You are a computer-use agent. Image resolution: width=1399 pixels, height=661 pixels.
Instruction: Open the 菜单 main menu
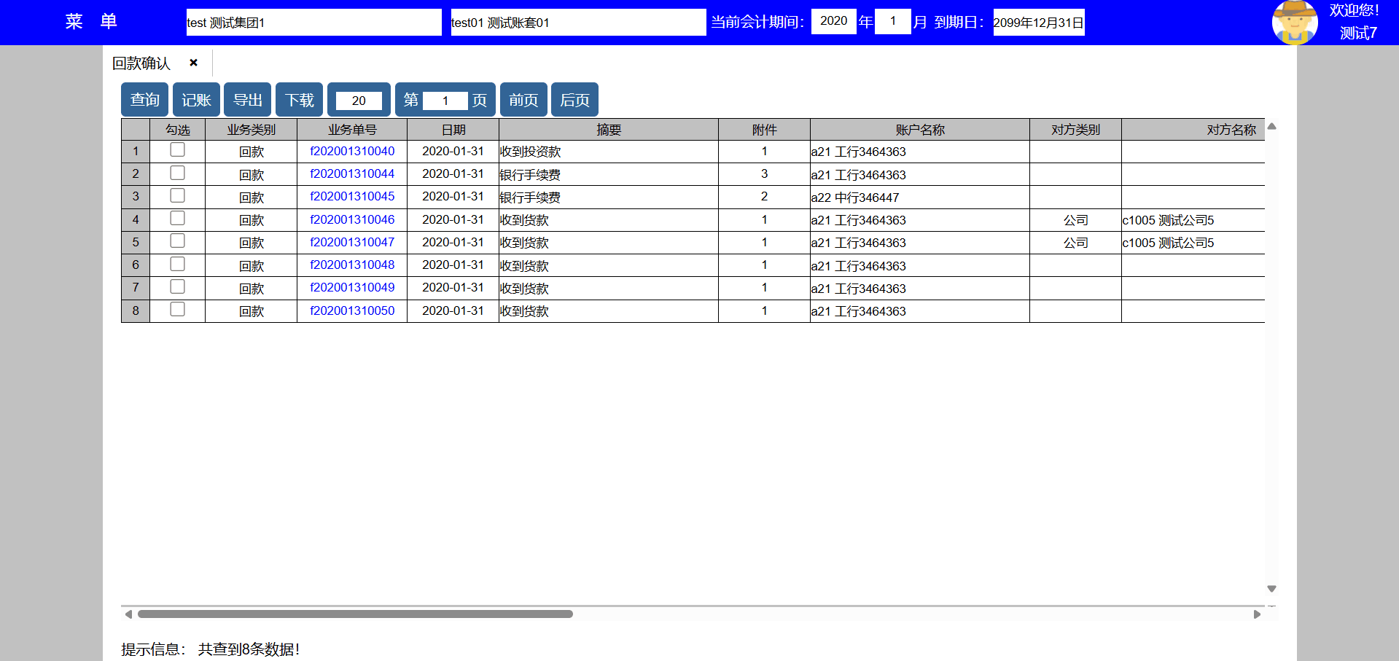pyautogui.click(x=91, y=22)
